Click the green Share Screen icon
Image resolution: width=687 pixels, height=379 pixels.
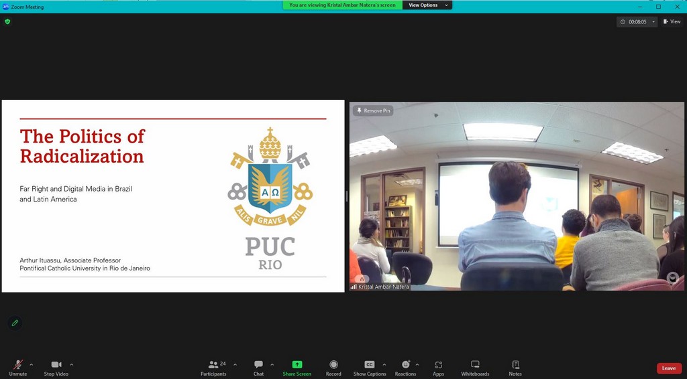(297, 365)
